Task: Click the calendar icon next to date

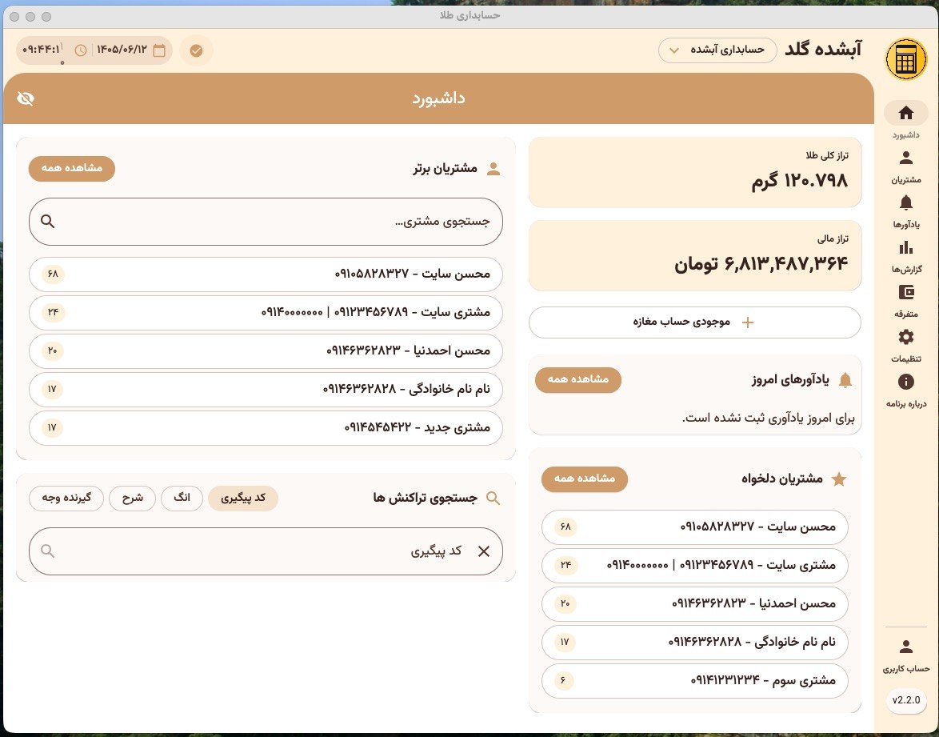Action: [159, 51]
